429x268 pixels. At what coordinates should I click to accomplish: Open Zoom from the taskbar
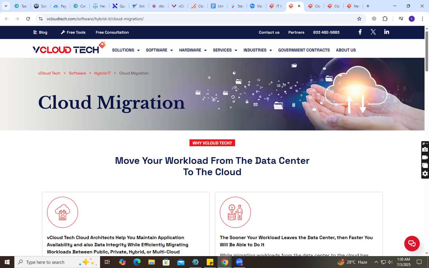(x=239, y=262)
